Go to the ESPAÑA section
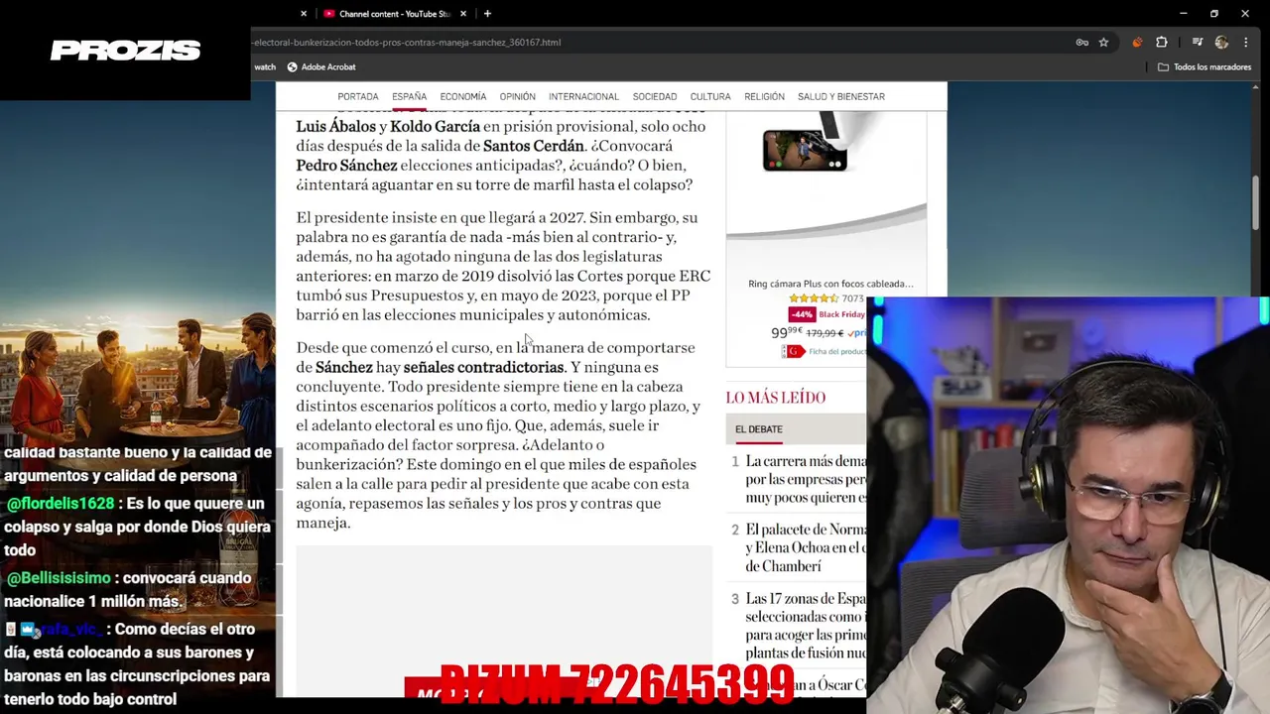1270x714 pixels. click(x=409, y=97)
